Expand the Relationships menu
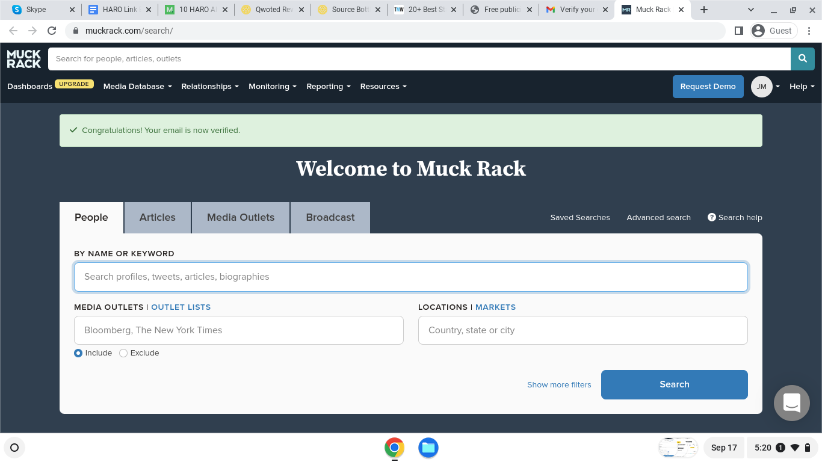Image resolution: width=822 pixels, height=462 pixels. (x=210, y=87)
